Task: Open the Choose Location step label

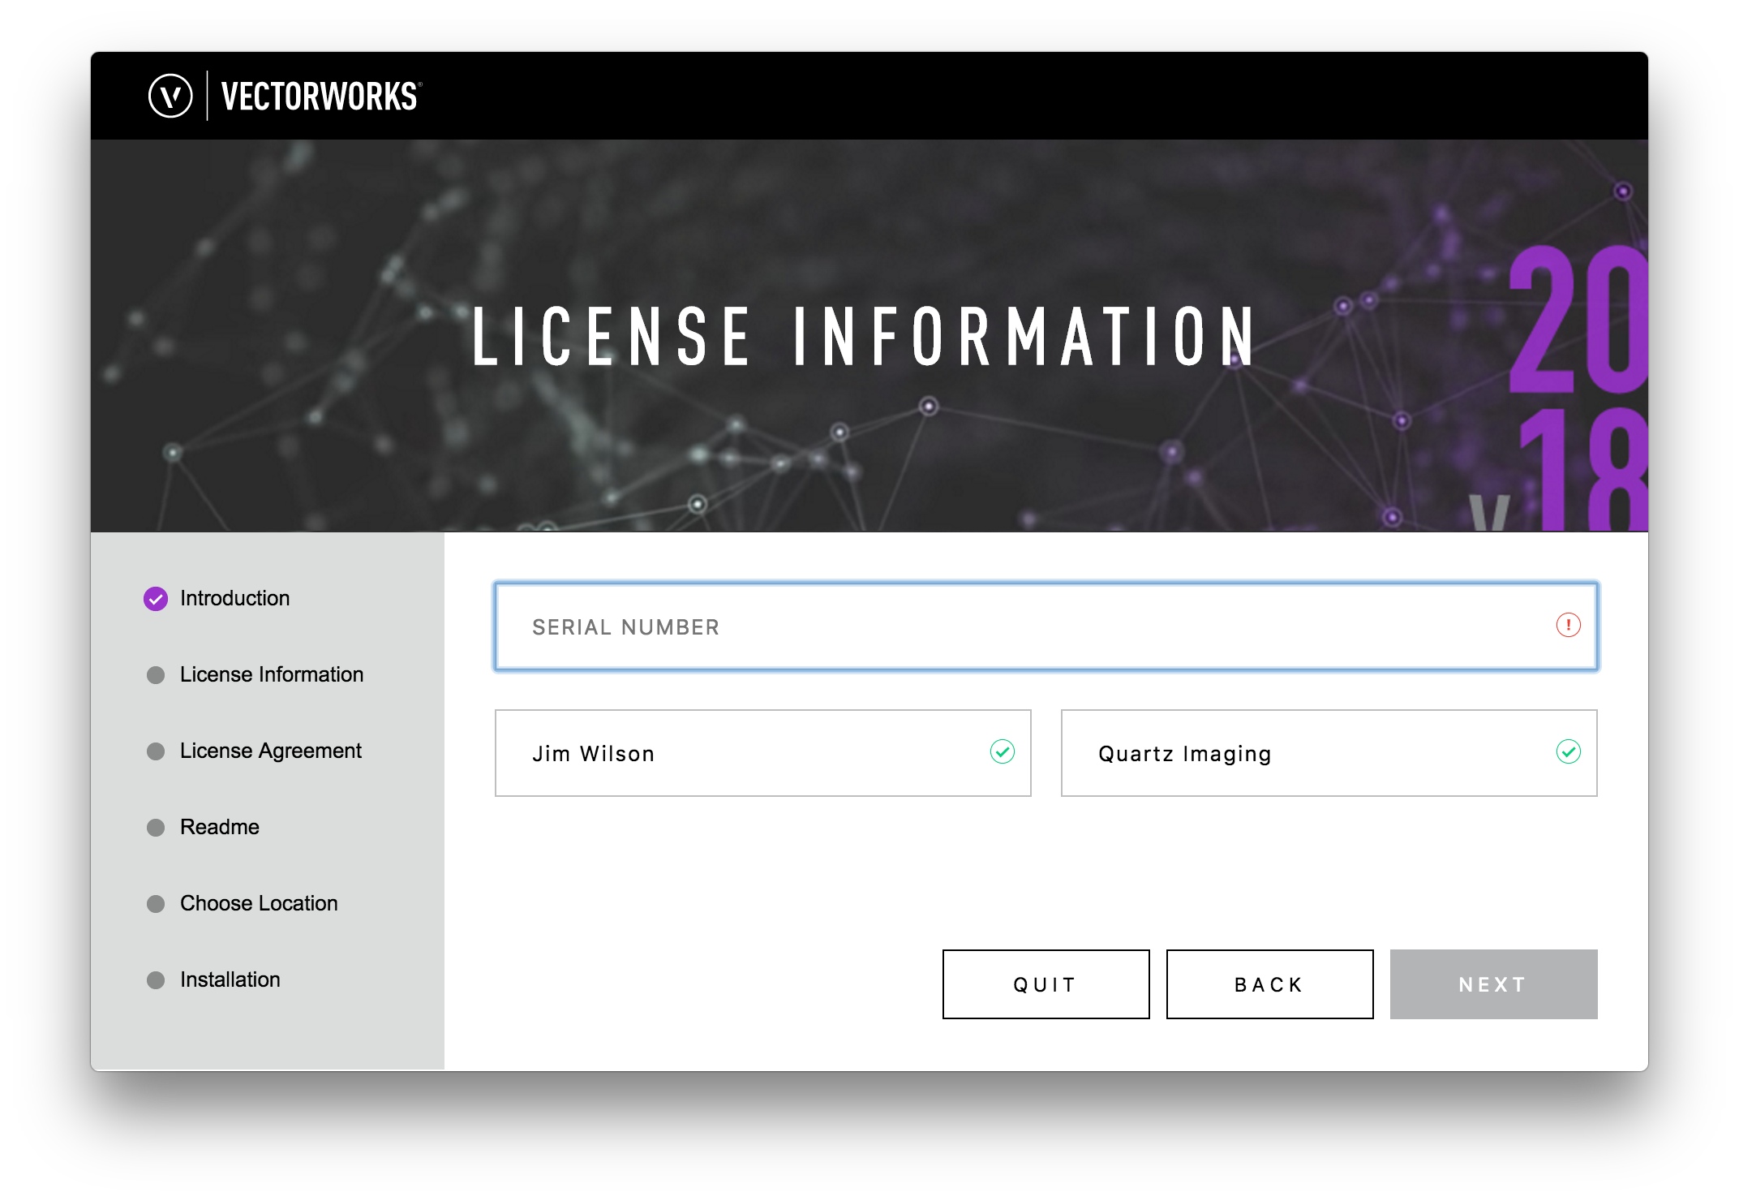Action: pos(259,903)
